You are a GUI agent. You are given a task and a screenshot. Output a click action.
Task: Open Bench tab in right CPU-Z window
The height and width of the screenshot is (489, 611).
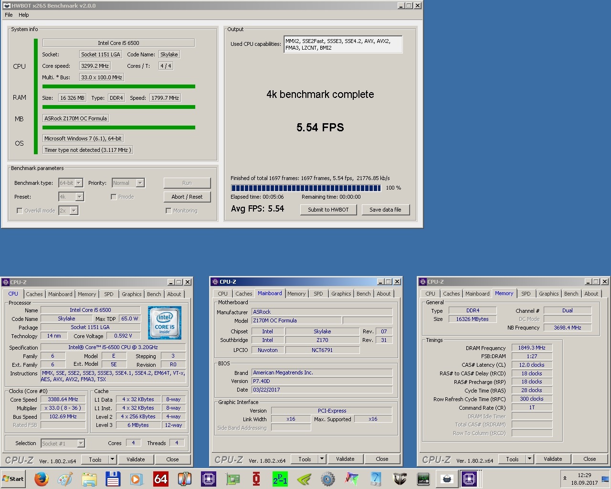[x=571, y=294]
